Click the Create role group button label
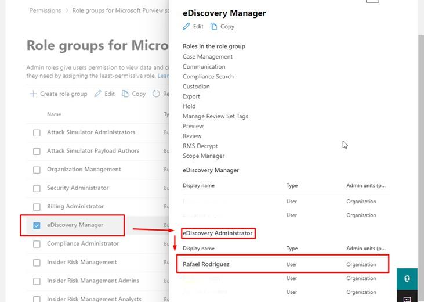Screen dimensions: 424x302 pyautogui.click(x=64, y=94)
